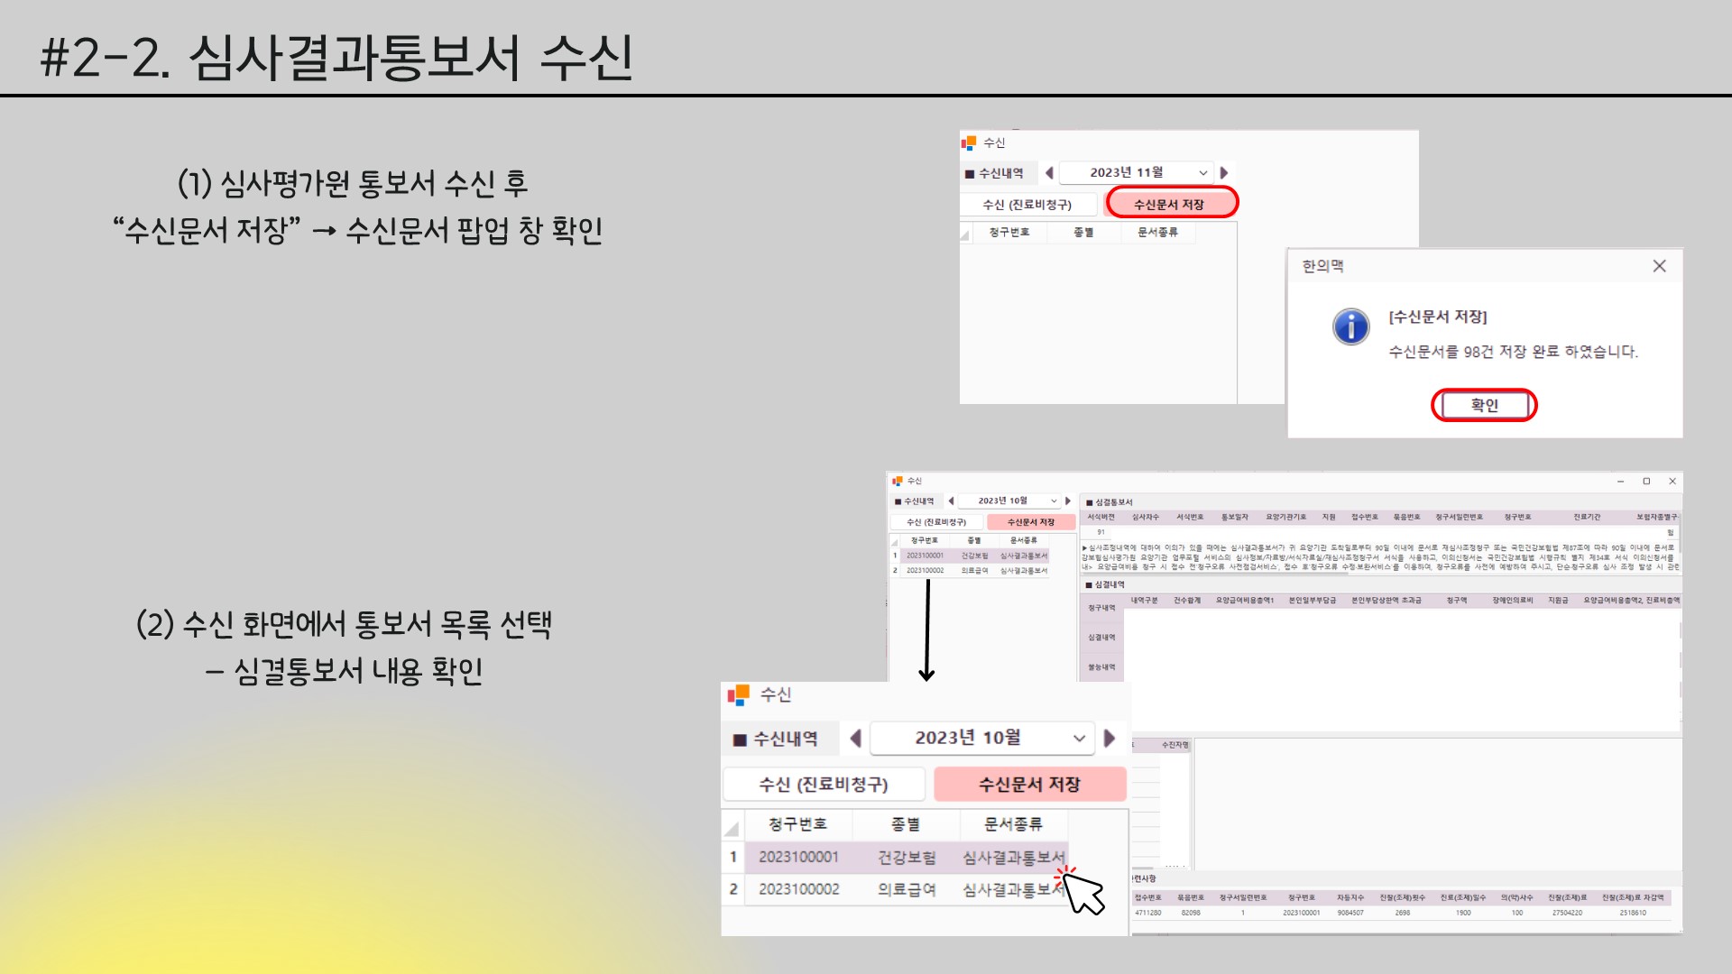Viewport: 1732px width, 974px height.
Task: Click 문서종류 header in the November window
Action: pos(1156,233)
